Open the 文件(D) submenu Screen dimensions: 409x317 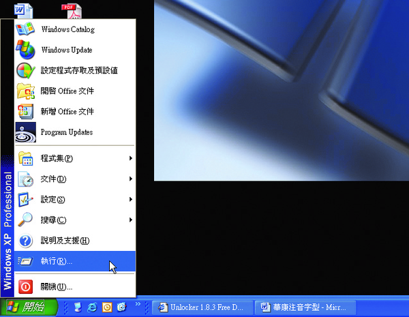coord(75,179)
